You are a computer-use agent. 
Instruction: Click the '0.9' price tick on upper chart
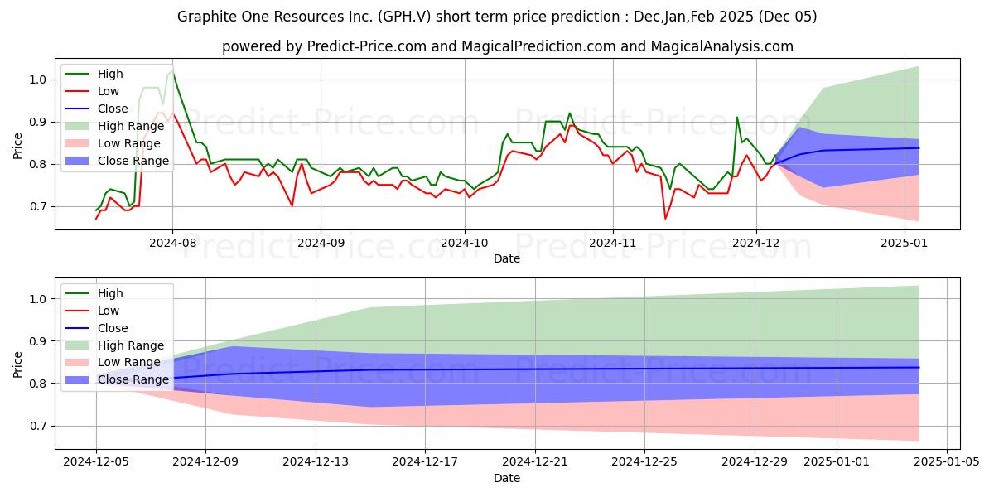tap(40, 122)
